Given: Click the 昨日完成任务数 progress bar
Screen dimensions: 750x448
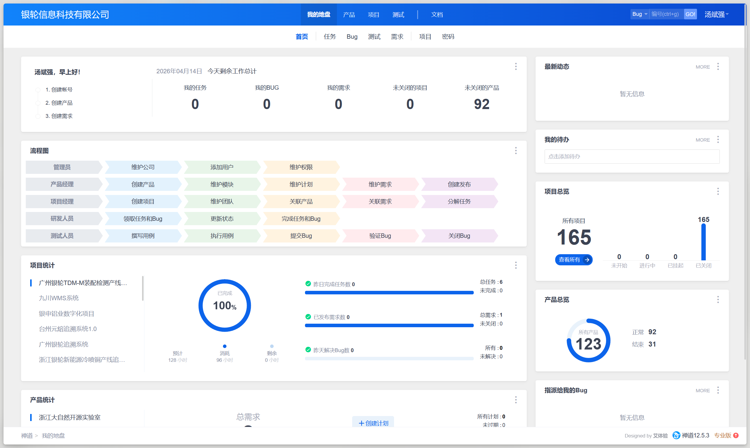Looking at the screenshot, I should tap(389, 293).
